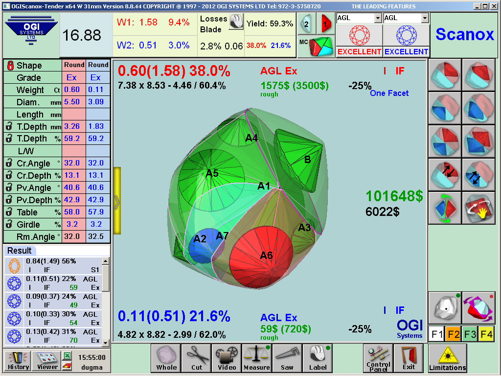Click the Table value 58.0
Viewport: 501px width, 376px height.
tap(73, 212)
